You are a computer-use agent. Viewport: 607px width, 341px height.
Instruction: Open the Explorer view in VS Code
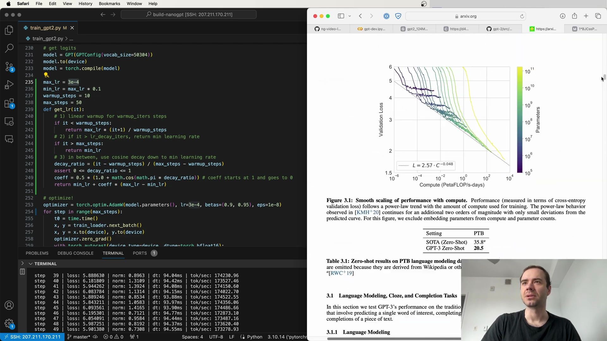pos(9,30)
